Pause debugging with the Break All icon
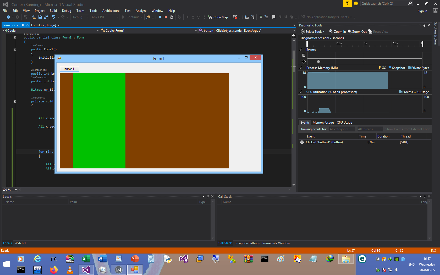440x275 pixels. tap(160, 17)
